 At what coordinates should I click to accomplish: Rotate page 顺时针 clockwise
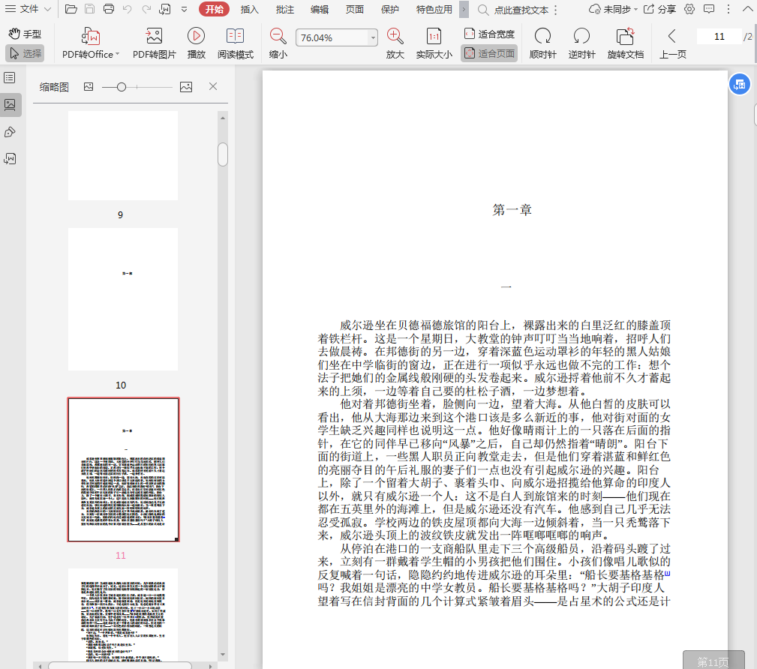point(542,43)
